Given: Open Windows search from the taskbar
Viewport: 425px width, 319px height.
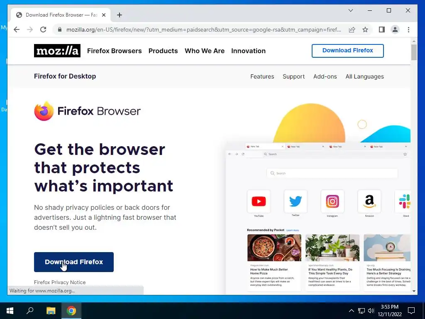Looking at the screenshot, I should click(x=30, y=311).
